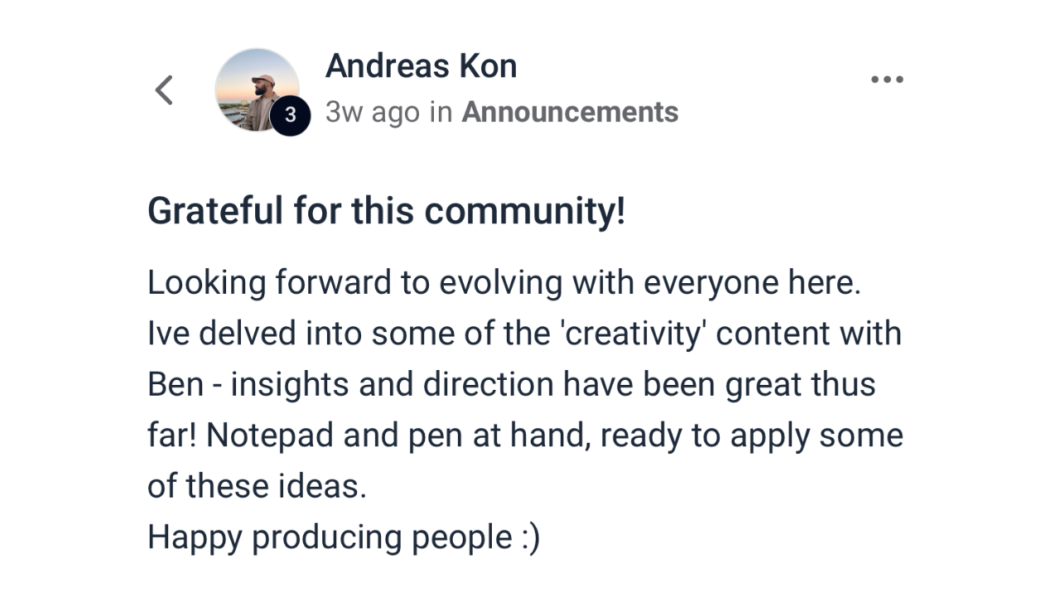Image resolution: width=1060 pixels, height=596 pixels.
Task: Click the level 3 badge on avatar
Action: pyautogui.click(x=290, y=115)
